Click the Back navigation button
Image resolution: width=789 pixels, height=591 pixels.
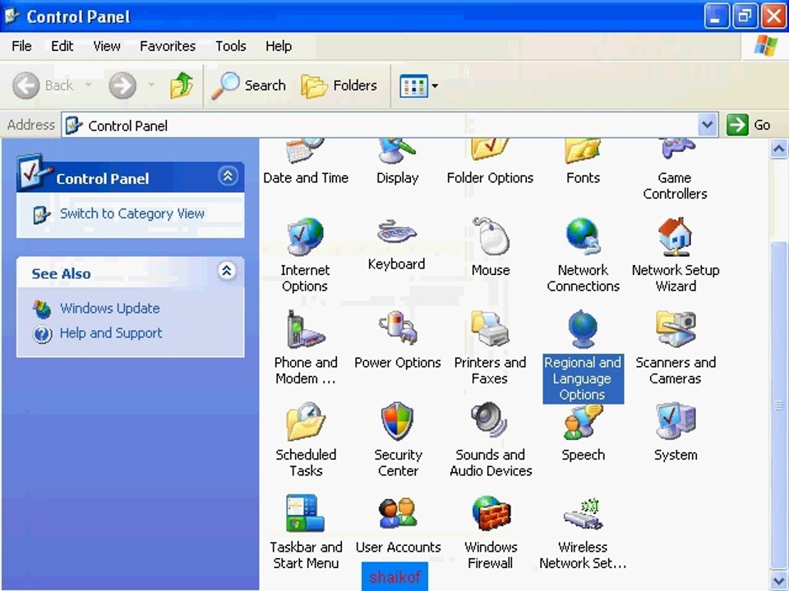pyautogui.click(x=44, y=85)
